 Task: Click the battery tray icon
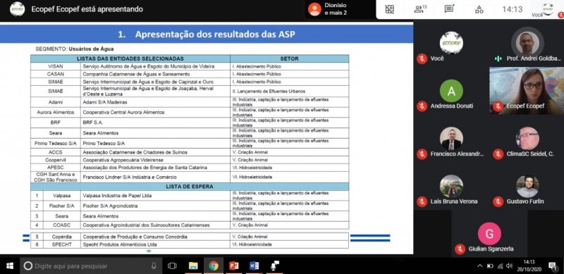[490, 266]
